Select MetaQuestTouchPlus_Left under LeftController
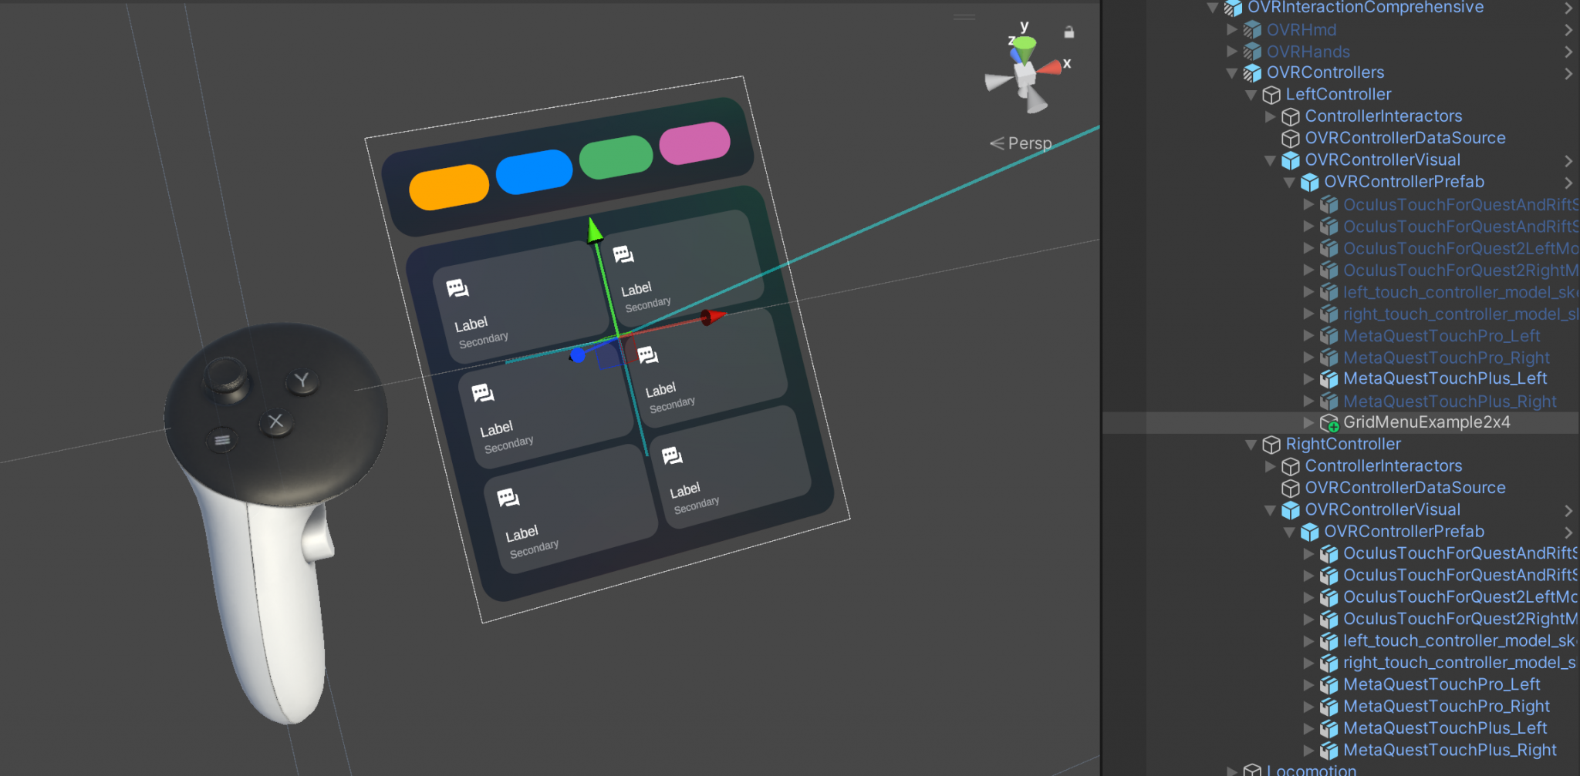This screenshot has width=1580, height=776. point(1445,378)
